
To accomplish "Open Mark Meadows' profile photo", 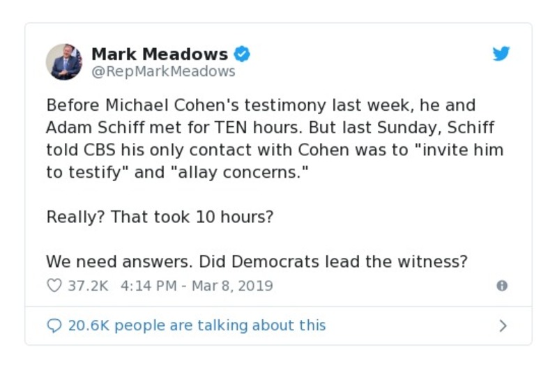I will tap(64, 61).
